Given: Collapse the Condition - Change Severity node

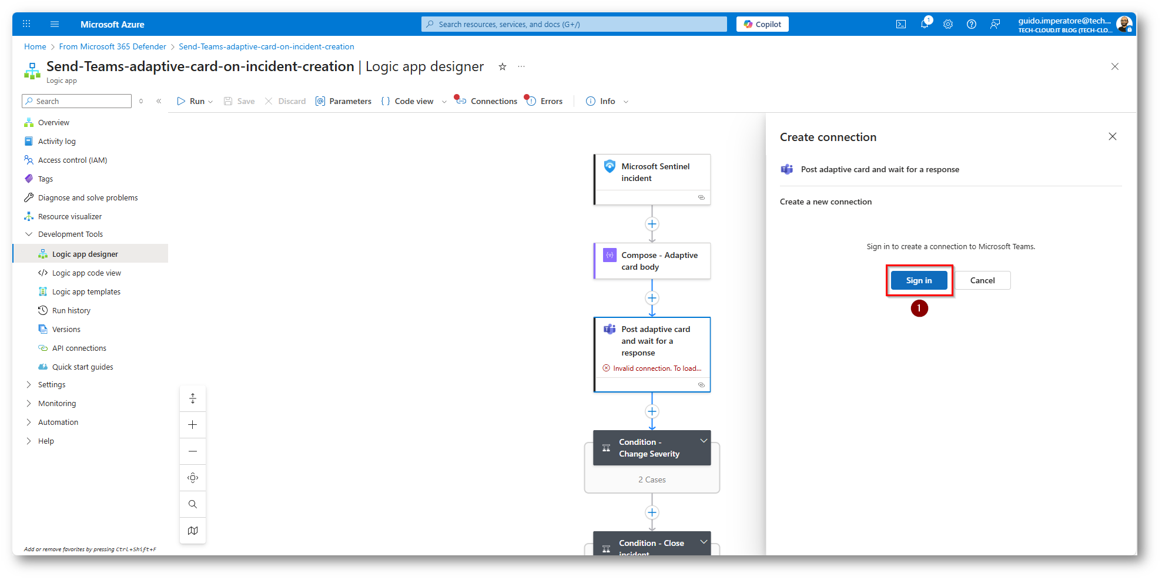Looking at the screenshot, I should pos(704,441).
